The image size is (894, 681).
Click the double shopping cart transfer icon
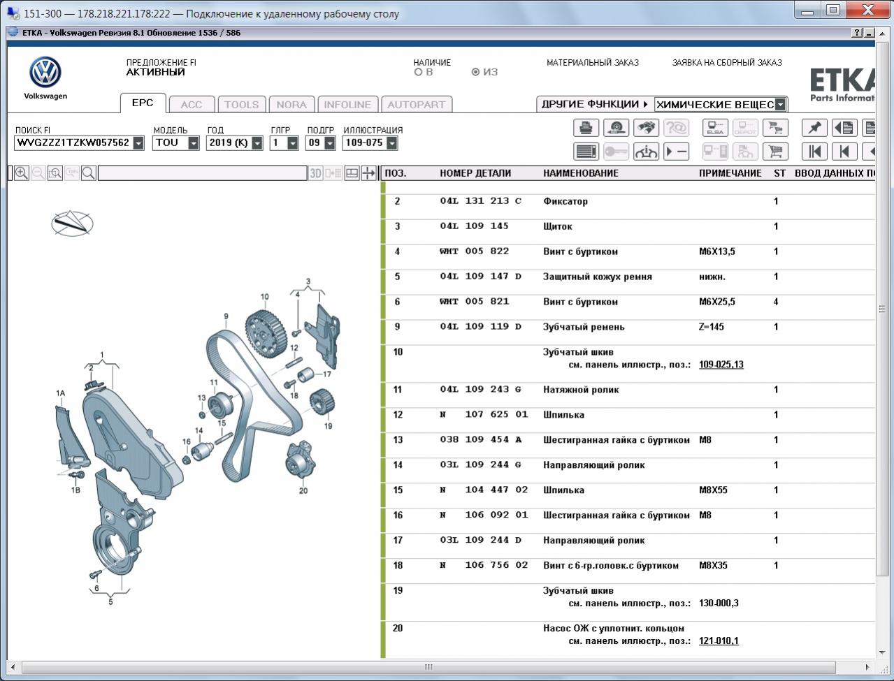coord(775,128)
